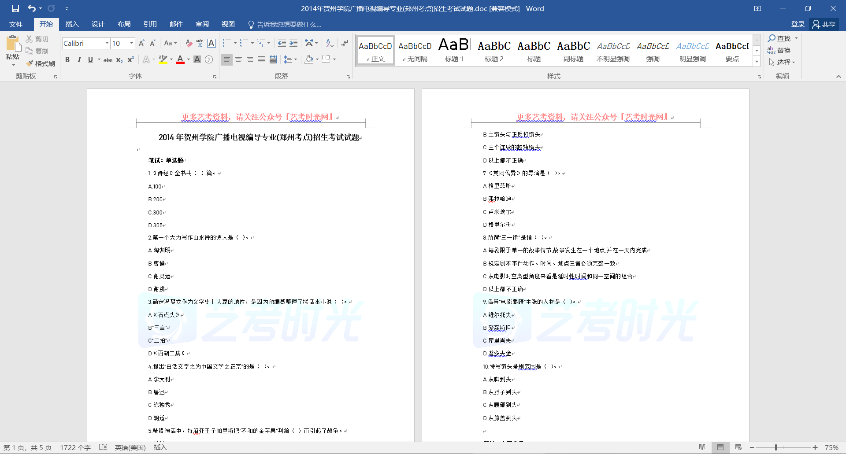Open the 审阅 ribbon tab
Viewport: 846px width, 454px height.
(202, 24)
